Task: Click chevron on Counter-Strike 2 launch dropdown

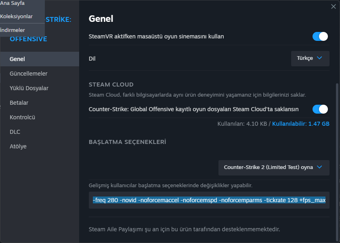Action: [x=319, y=167]
